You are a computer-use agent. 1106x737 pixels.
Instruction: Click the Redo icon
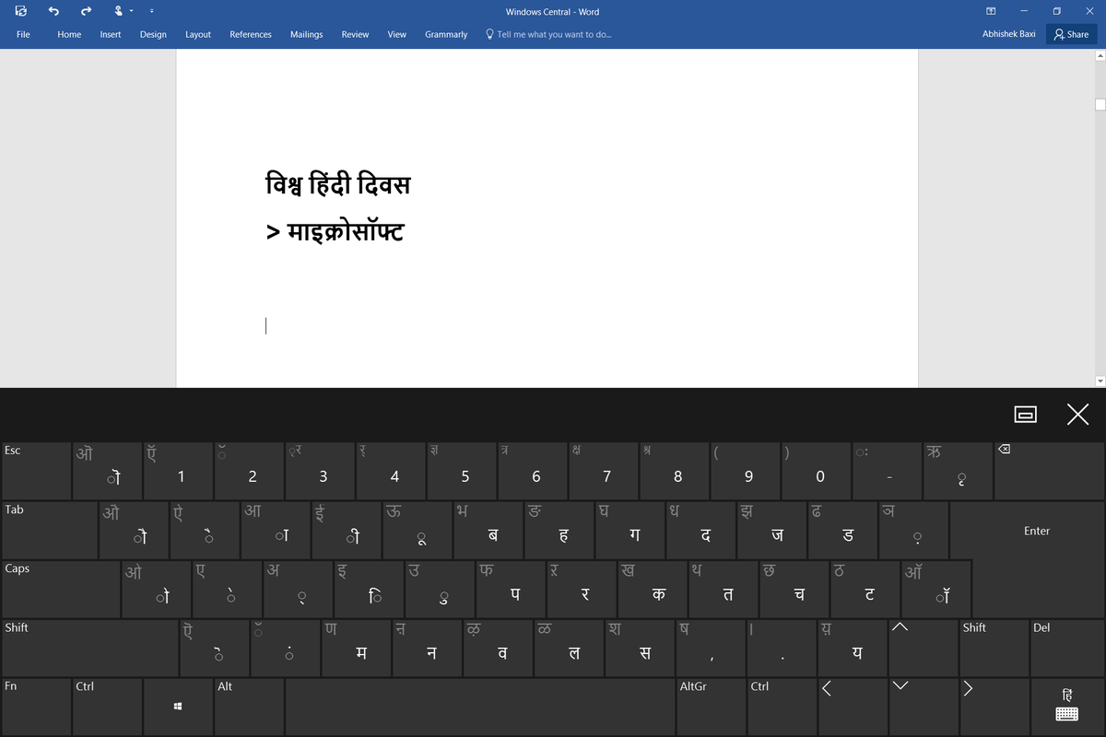[84, 11]
